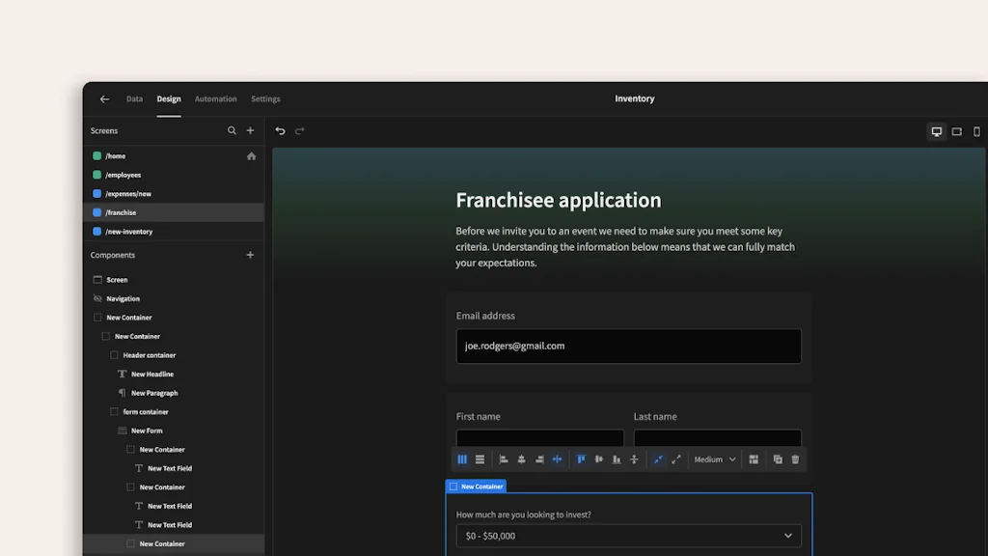The width and height of the screenshot is (988, 556).
Task: Click the align-left icon in the toolbar
Action: coord(503,459)
